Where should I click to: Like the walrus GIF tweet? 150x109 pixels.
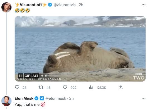(x=65, y=87)
